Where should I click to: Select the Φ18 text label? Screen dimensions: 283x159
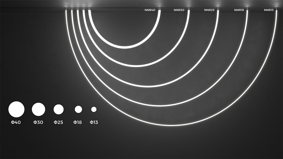[78, 123]
